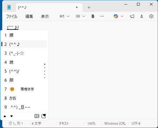This screenshot has height=128, width=158.
Task: Add a new tab with plus button
Action: (x=89, y=7)
